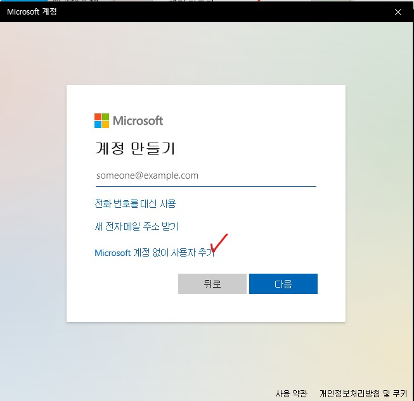Click the 뒤로 back button

pyautogui.click(x=212, y=284)
